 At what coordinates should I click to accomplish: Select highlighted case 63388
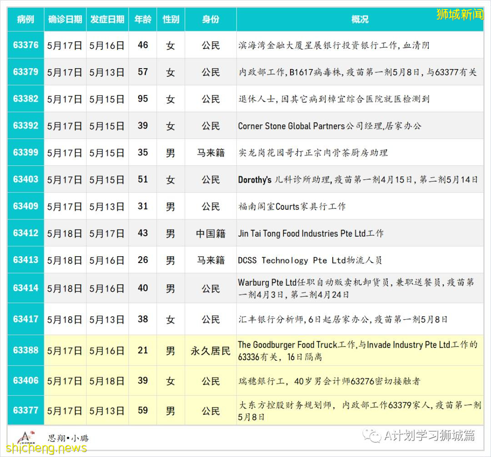tap(25, 351)
